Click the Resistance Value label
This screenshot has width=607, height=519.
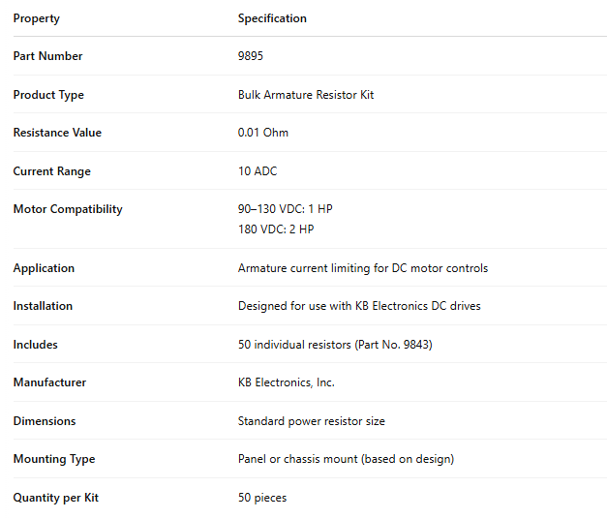tap(57, 133)
